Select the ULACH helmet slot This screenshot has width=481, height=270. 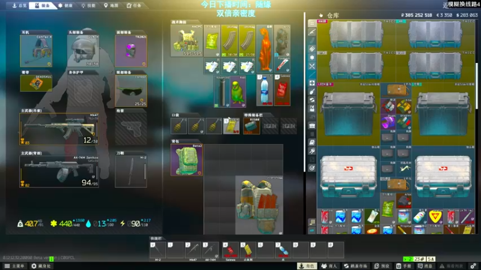[83, 50]
